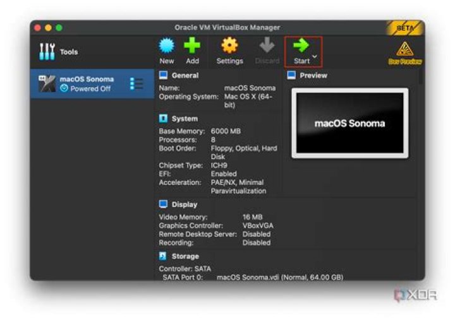Click Remote Desktop Server value Disabled
Viewport: 455px width, 320px height.
tap(256, 234)
